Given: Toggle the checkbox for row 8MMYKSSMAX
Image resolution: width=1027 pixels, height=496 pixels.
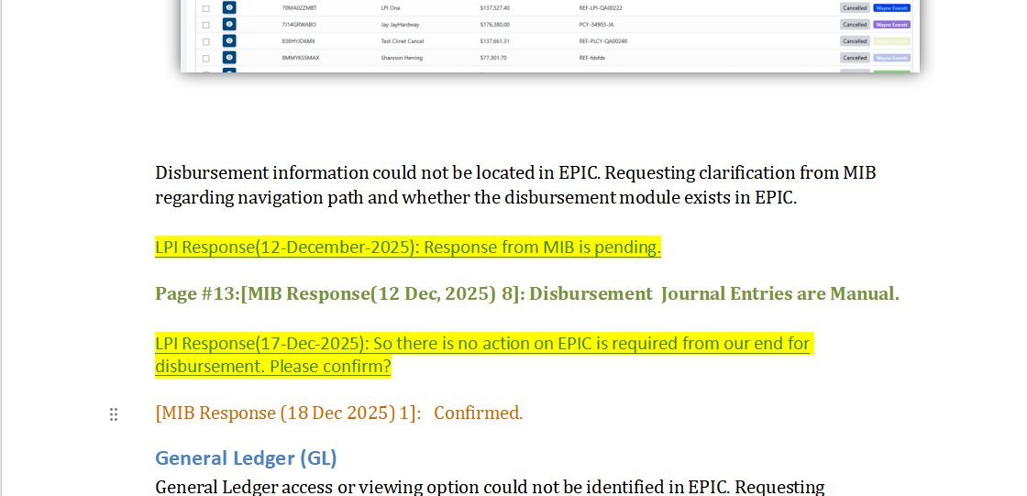Looking at the screenshot, I should 205,58.
